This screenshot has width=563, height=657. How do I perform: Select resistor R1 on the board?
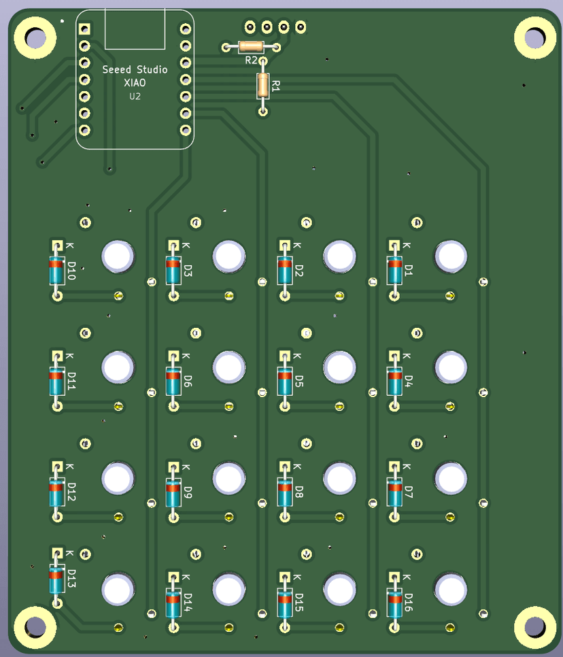pyautogui.click(x=263, y=85)
